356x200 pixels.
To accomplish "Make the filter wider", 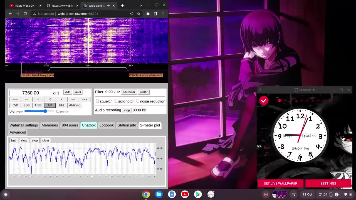I will pyautogui.click(x=144, y=92).
